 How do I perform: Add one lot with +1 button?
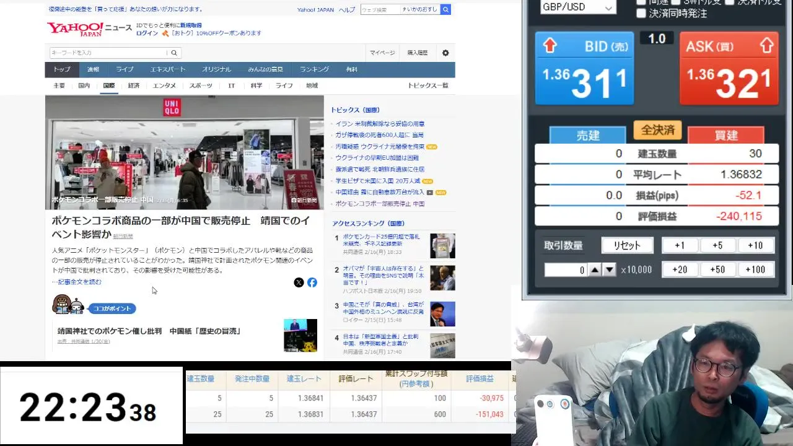tap(680, 245)
